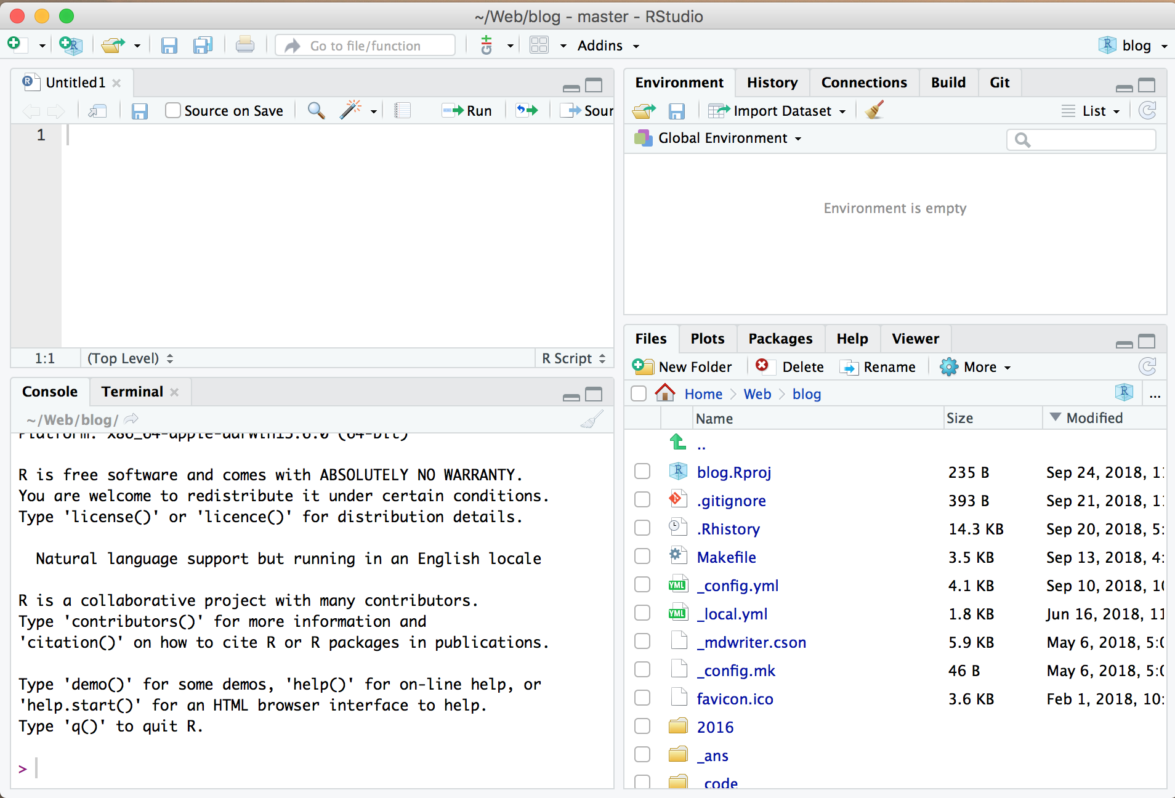Image resolution: width=1175 pixels, height=798 pixels.
Task: Check the _config.yml checkbox
Action: [x=642, y=585]
